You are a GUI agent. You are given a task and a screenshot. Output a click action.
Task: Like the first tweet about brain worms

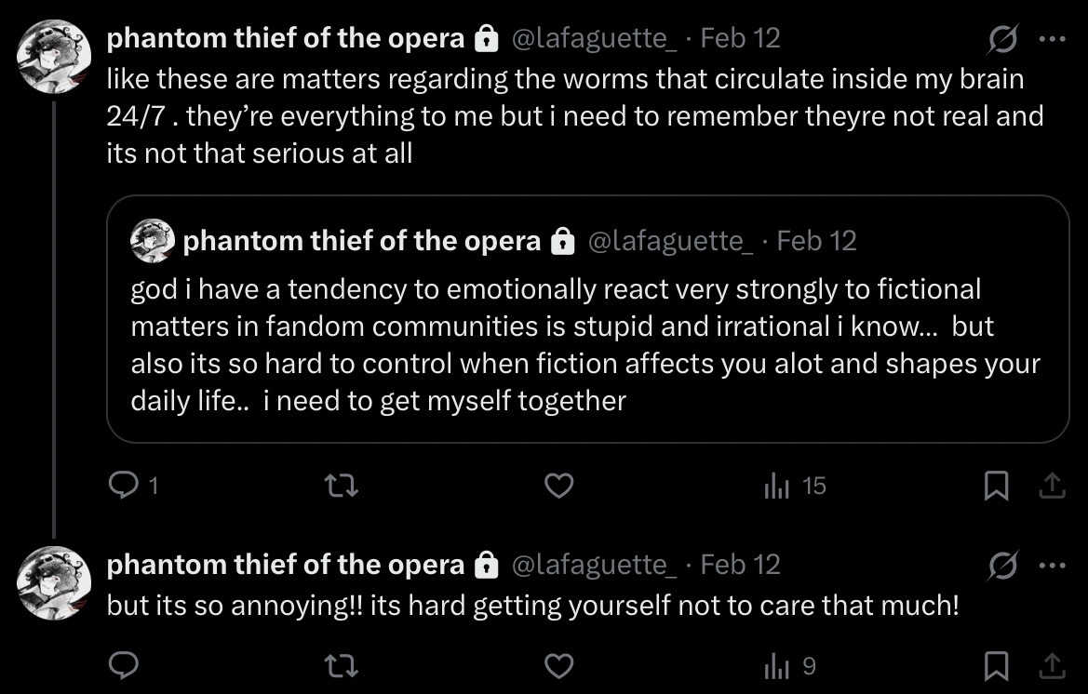coord(557,486)
